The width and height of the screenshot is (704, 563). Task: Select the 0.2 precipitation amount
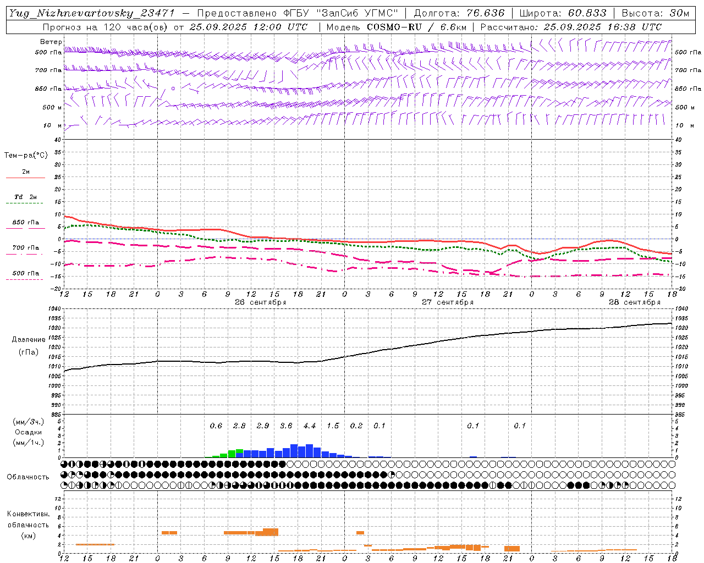click(x=356, y=426)
